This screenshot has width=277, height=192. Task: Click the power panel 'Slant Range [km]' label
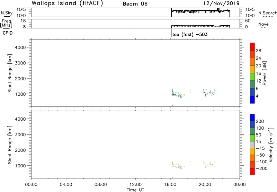tap(10, 73)
